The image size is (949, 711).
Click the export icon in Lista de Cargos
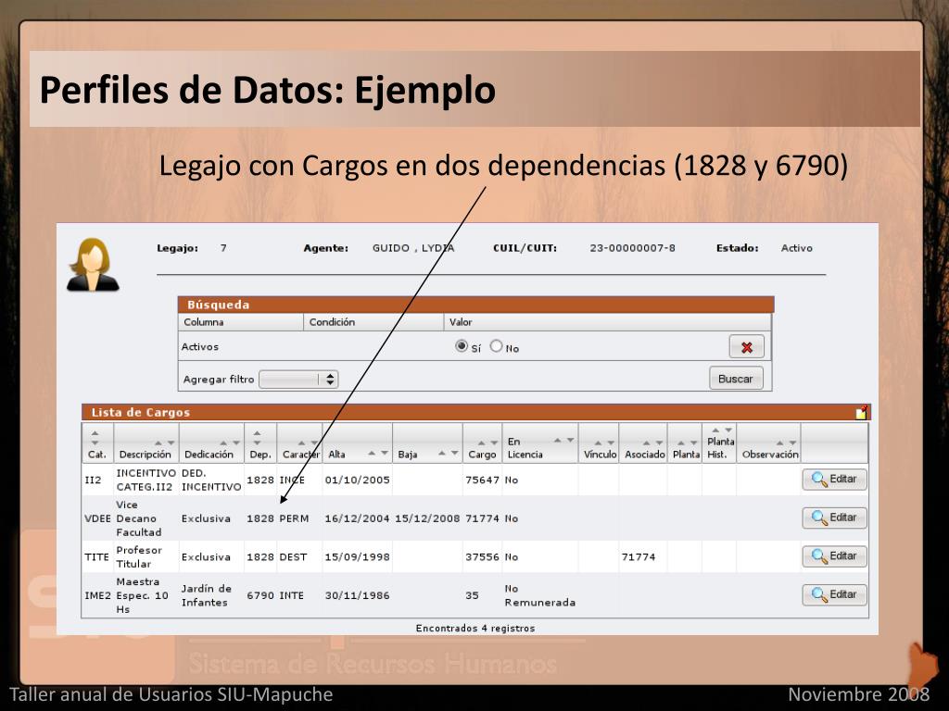coord(861,412)
